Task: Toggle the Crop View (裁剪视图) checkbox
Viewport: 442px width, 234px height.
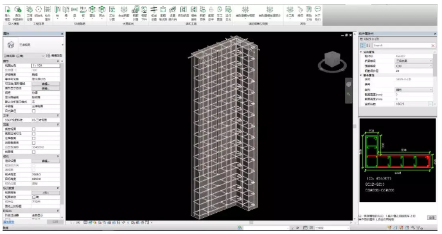Action: coord(34,129)
